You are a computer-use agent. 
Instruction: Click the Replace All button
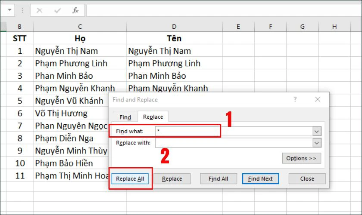tap(130, 179)
